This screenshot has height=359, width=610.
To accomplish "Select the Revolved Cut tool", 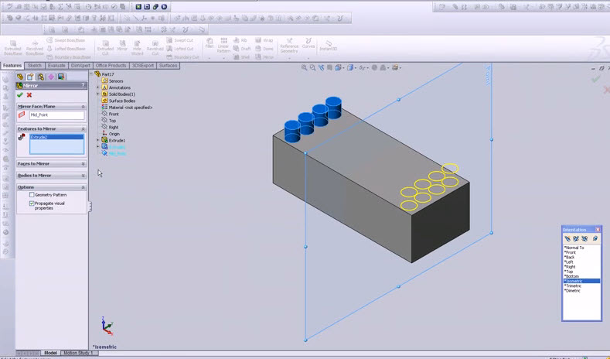I will click(x=155, y=48).
